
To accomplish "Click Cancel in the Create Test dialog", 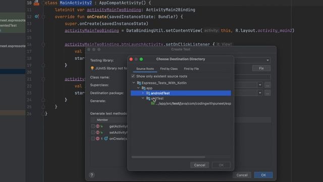I will tap(242, 175).
